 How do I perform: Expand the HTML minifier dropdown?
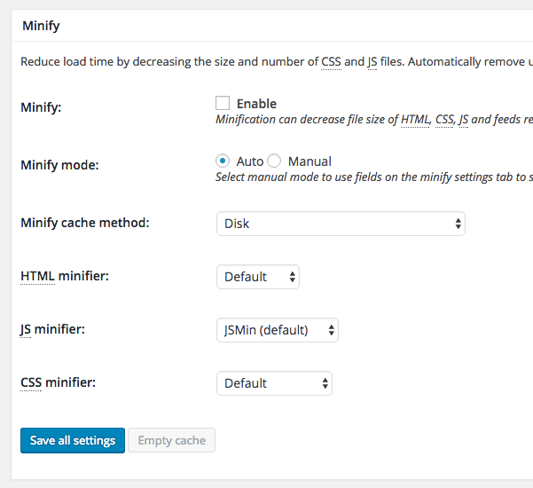pyautogui.click(x=258, y=277)
